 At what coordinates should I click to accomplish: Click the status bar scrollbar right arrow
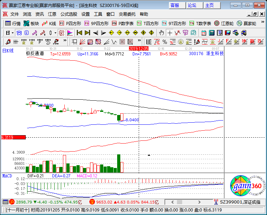pyautogui.click(x=200, y=202)
